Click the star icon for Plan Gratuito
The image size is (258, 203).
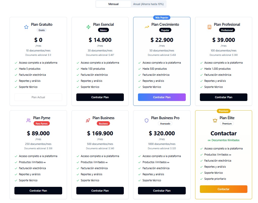point(26,27)
